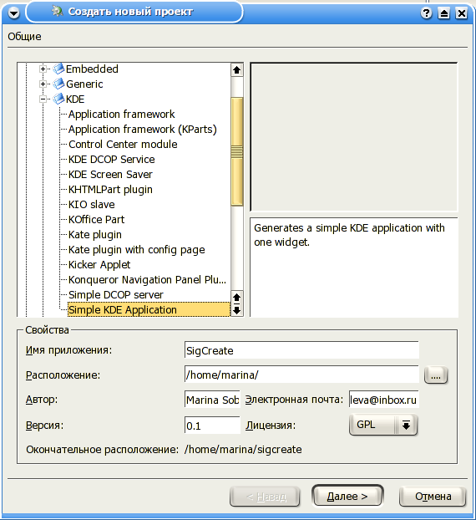Image resolution: width=476 pixels, height=520 pixels.
Task: Select KDE Screen Saver template
Action: pyautogui.click(x=110, y=175)
